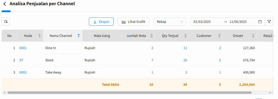
Task: Select total Omzet 1,204,064
Action: [x=247, y=84]
